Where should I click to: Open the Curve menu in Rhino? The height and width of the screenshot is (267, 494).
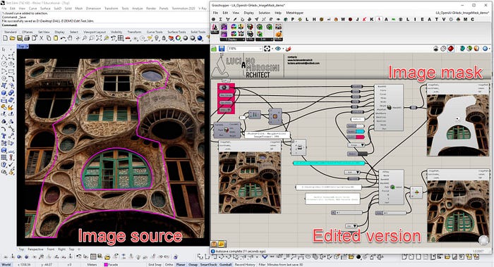point(32,8)
